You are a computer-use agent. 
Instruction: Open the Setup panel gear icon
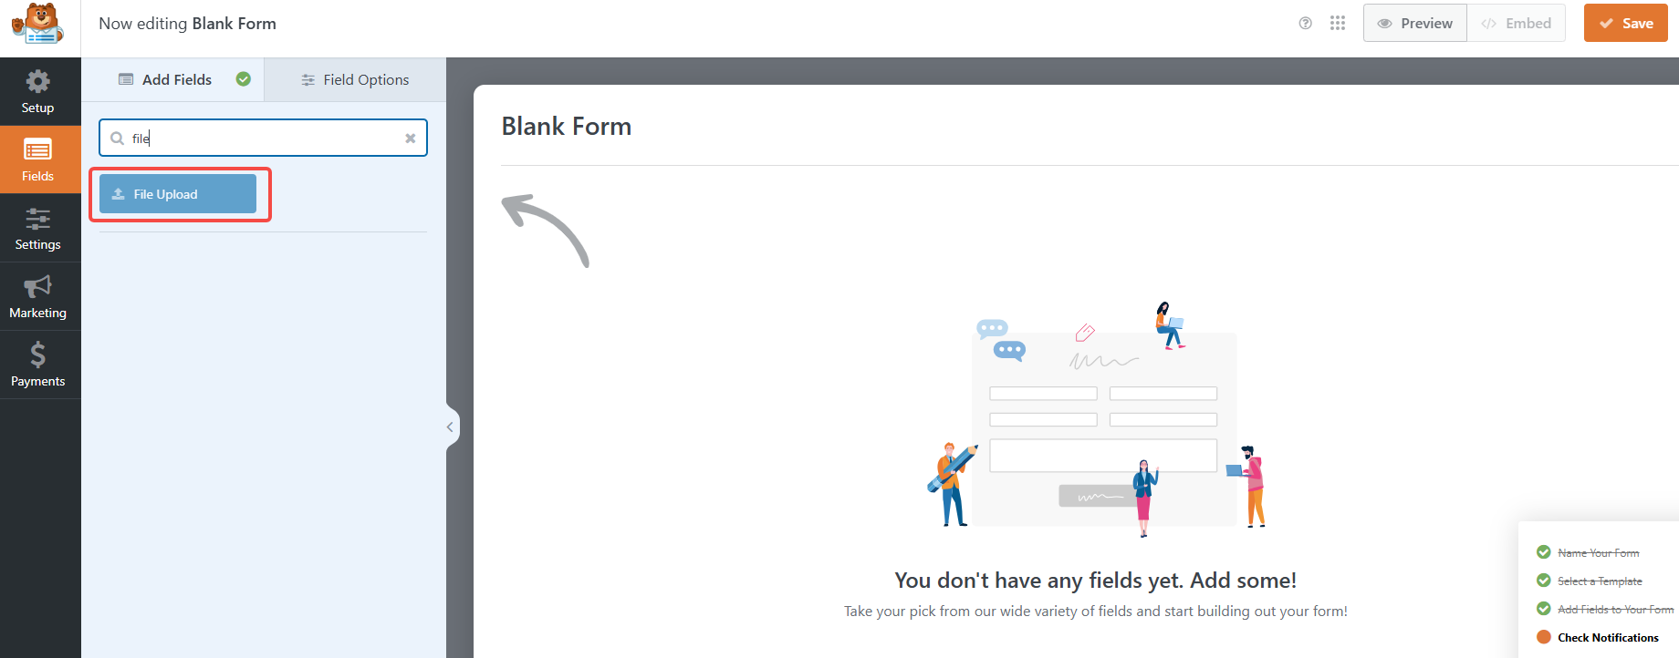37,83
